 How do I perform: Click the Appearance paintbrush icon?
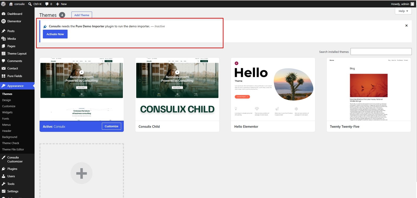pyautogui.click(x=4, y=86)
